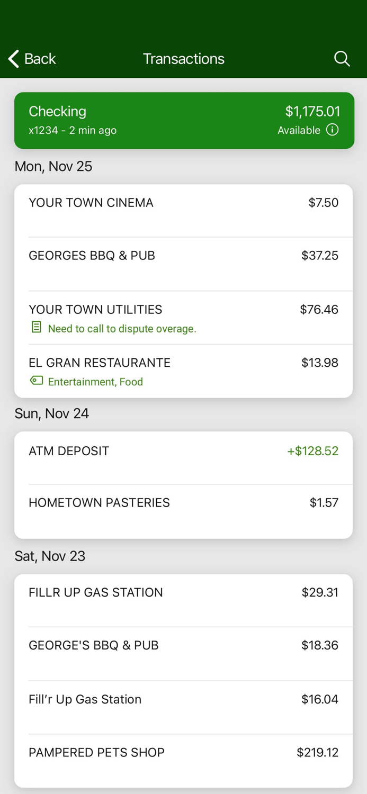Tap the Transactions title in the header
The width and height of the screenshot is (367, 794).
[x=183, y=59]
